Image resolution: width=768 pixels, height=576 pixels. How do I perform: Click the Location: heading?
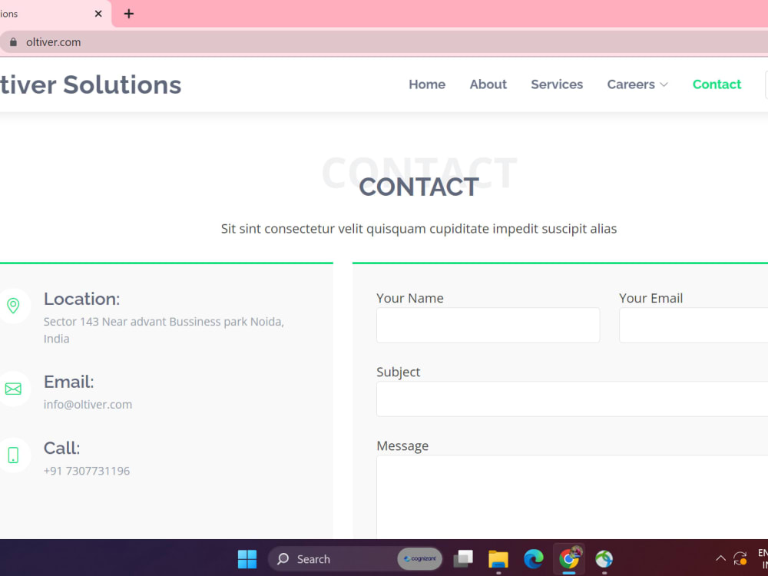pos(82,299)
